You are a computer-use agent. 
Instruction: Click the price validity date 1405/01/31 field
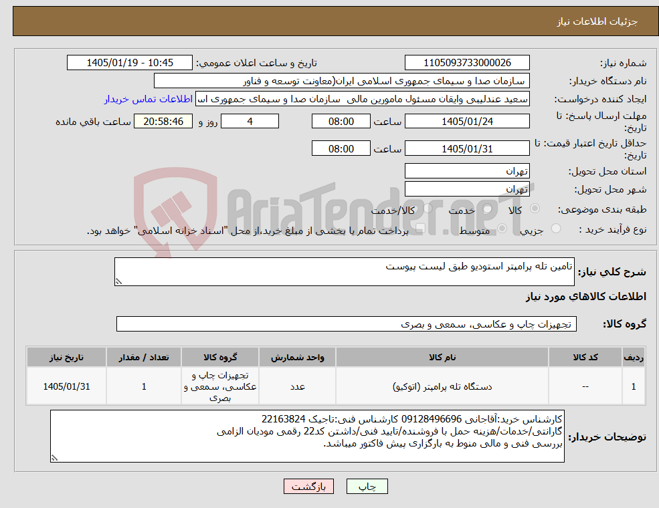coord(467,148)
